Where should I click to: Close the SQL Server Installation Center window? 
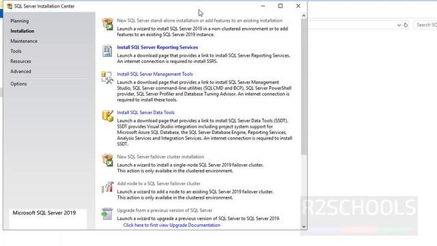click(x=298, y=6)
